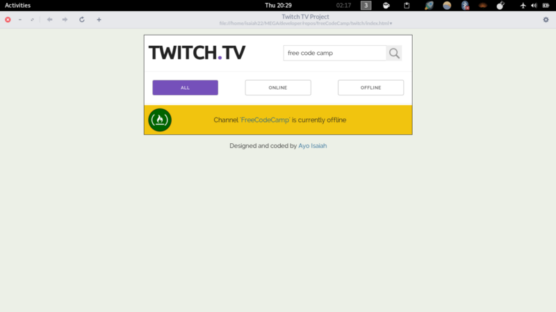Click the rocket icon in system tray
This screenshot has width=556, height=312.
click(x=430, y=6)
